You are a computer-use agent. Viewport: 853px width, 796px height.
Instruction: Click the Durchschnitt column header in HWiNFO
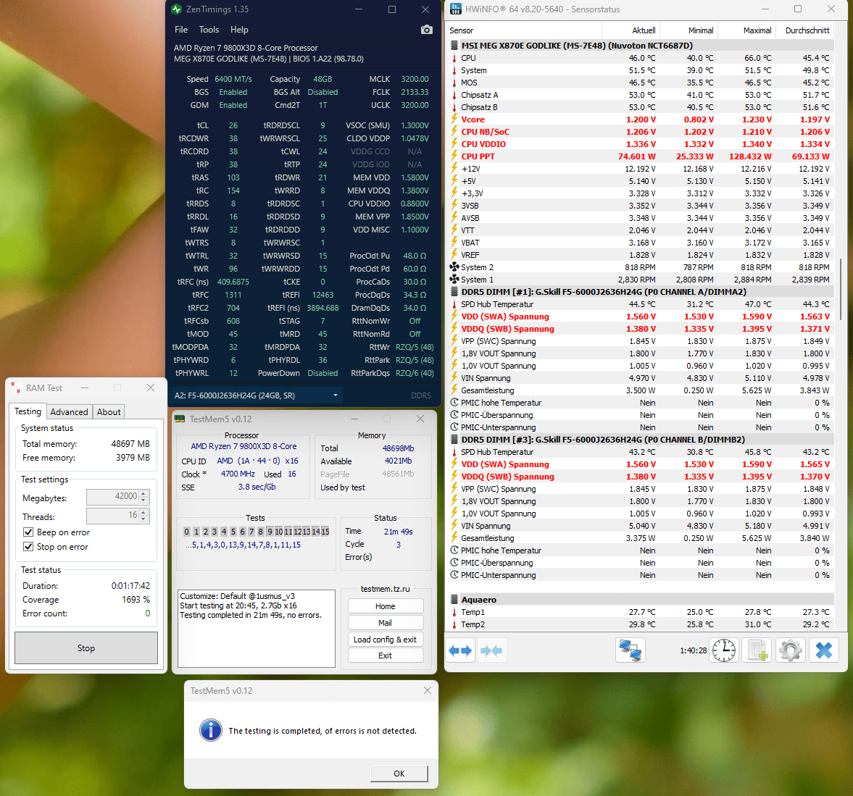pos(805,30)
